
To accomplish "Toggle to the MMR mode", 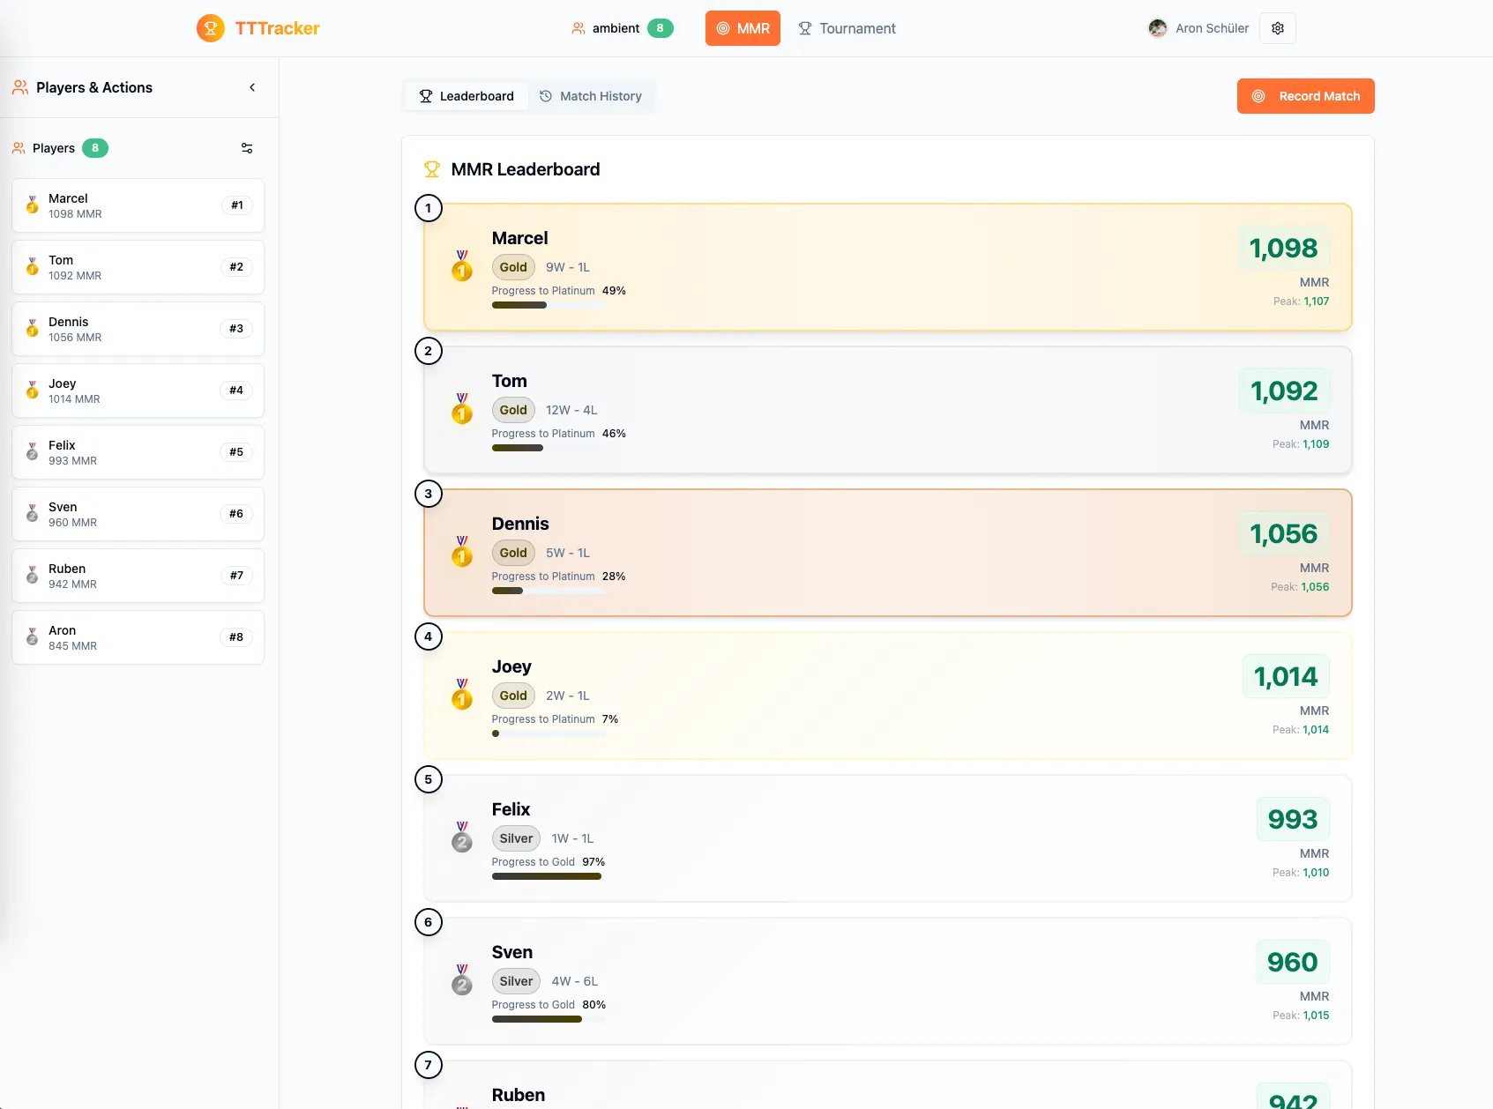I will (742, 28).
